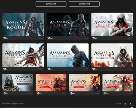
Task: Click the Uplay icon under Assassin's Creed Rogue
Action: pos(6,38)
